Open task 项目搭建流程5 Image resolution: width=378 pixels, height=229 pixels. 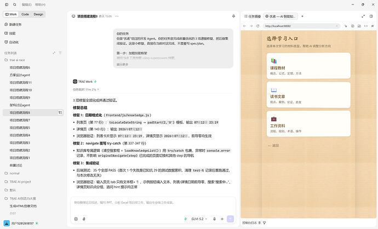20,128
